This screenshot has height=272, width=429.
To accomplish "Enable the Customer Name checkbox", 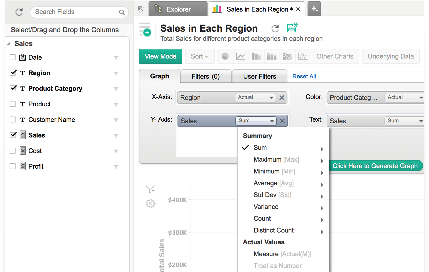I will [13, 119].
